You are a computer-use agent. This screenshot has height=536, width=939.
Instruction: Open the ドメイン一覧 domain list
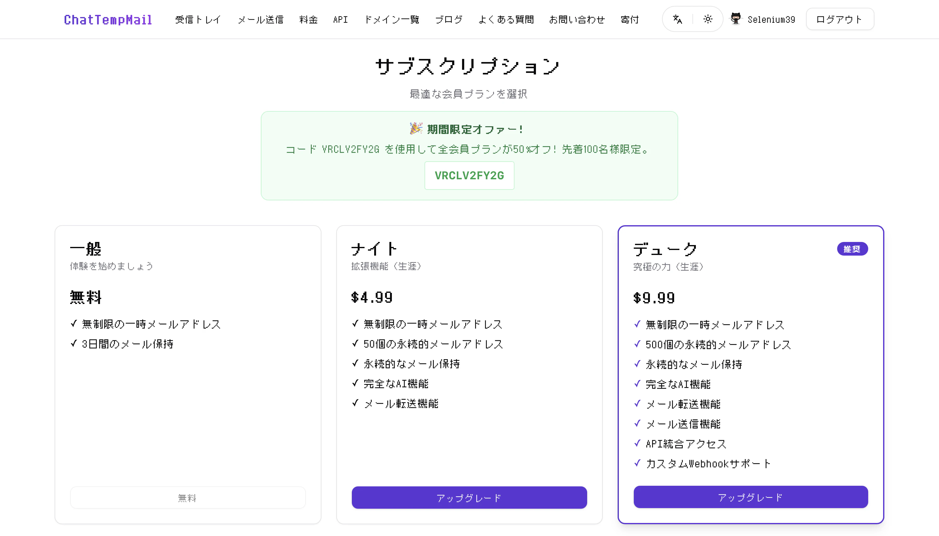coord(392,20)
